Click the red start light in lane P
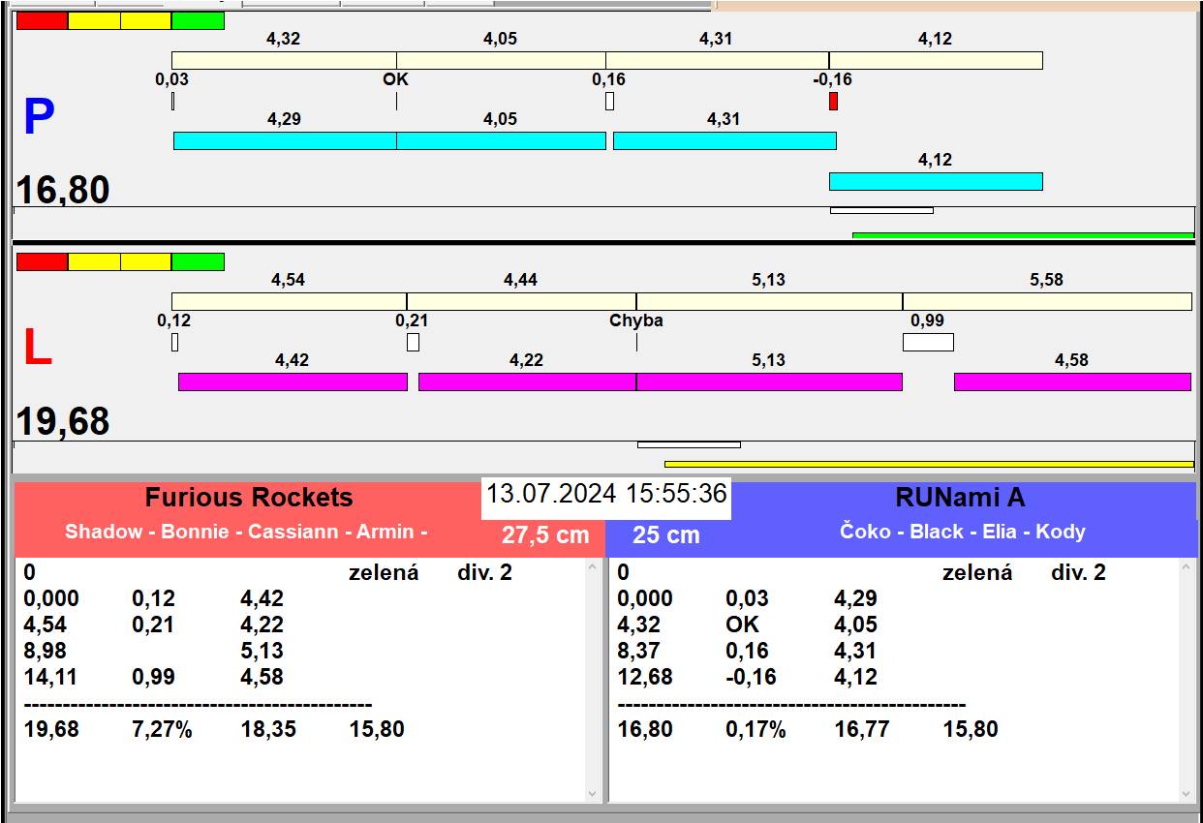1203x823 pixels. coord(43,20)
